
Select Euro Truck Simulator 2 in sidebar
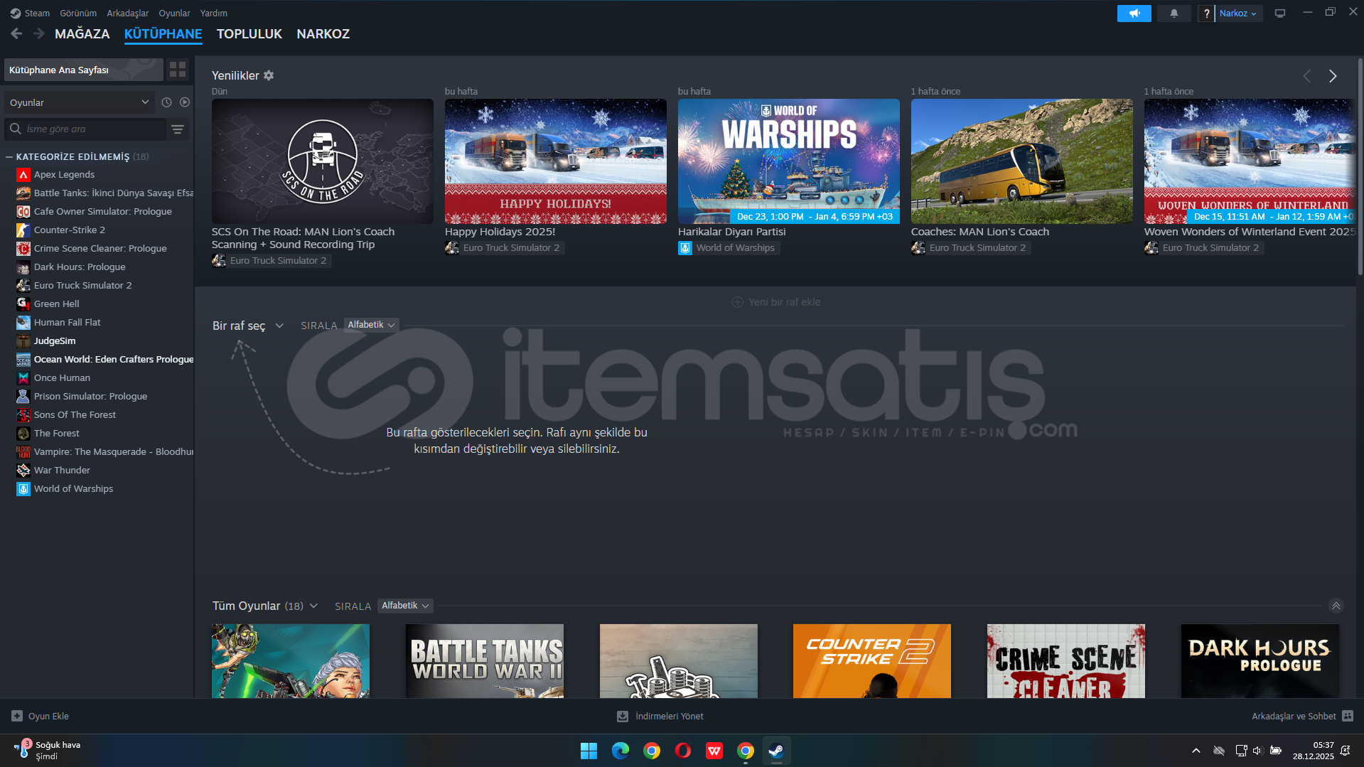(x=82, y=286)
